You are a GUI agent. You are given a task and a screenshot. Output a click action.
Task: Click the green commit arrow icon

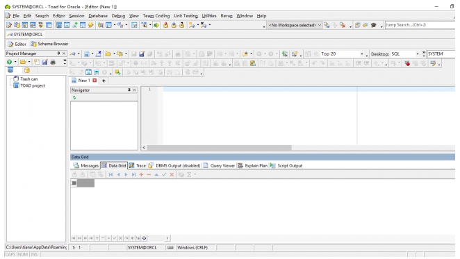(x=156, y=25)
